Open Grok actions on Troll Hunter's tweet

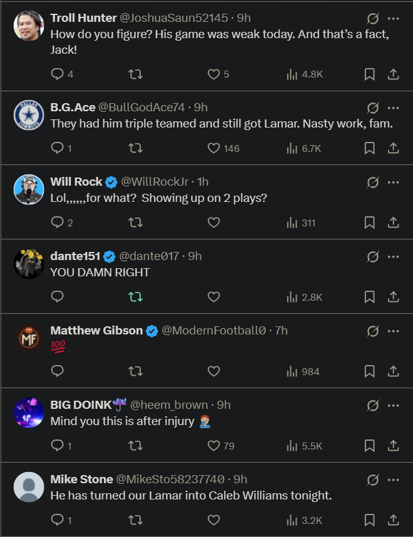coord(372,18)
